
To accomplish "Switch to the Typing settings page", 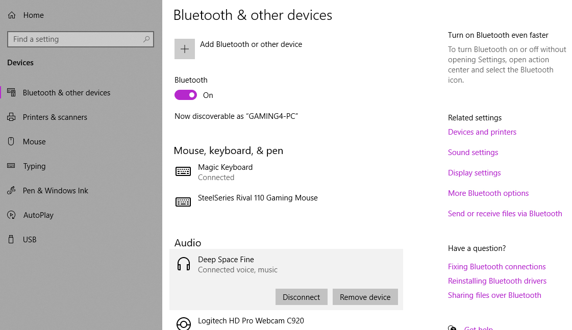I will (x=34, y=166).
